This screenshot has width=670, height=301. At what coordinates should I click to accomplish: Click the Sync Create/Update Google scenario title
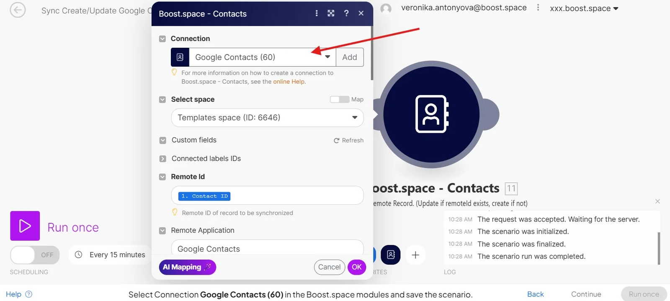click(96, 10)
